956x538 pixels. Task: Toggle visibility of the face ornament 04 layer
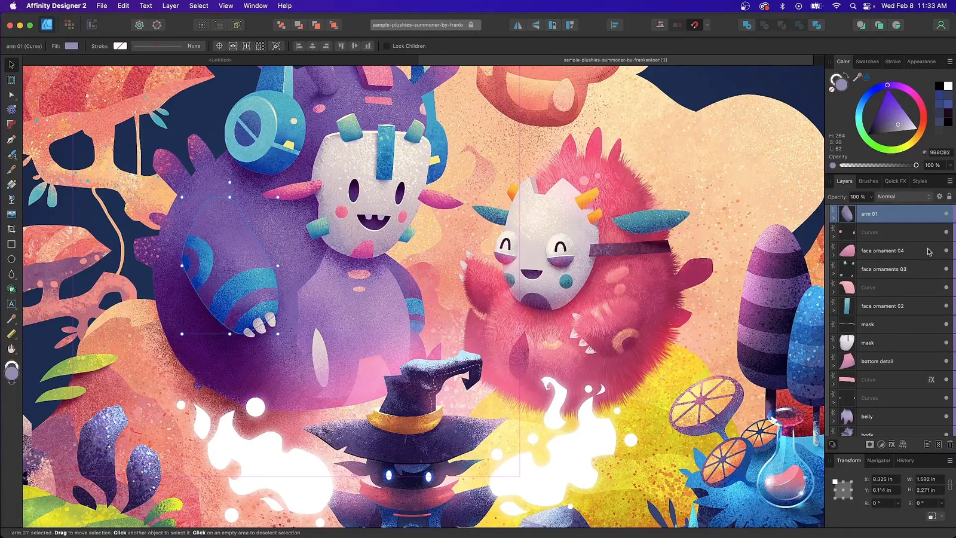[x=946, y=250]
